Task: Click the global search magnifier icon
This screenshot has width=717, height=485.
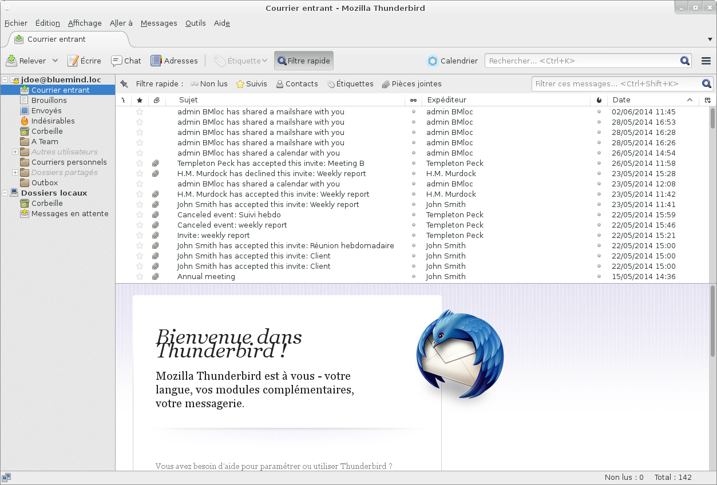Action: 685,61
